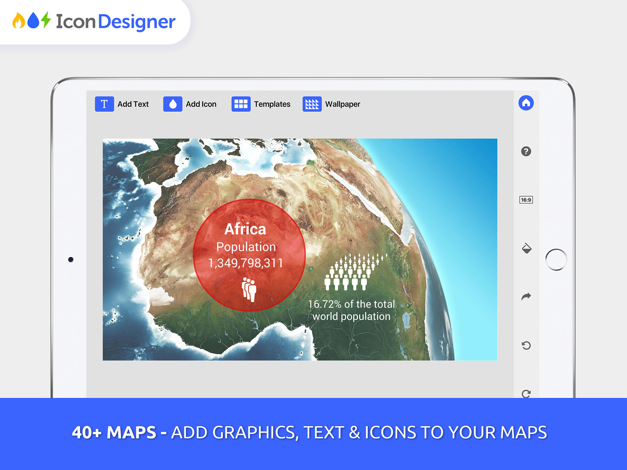Open the Templates grid icon
Screen dimensions: 627x470
(241, 104)
